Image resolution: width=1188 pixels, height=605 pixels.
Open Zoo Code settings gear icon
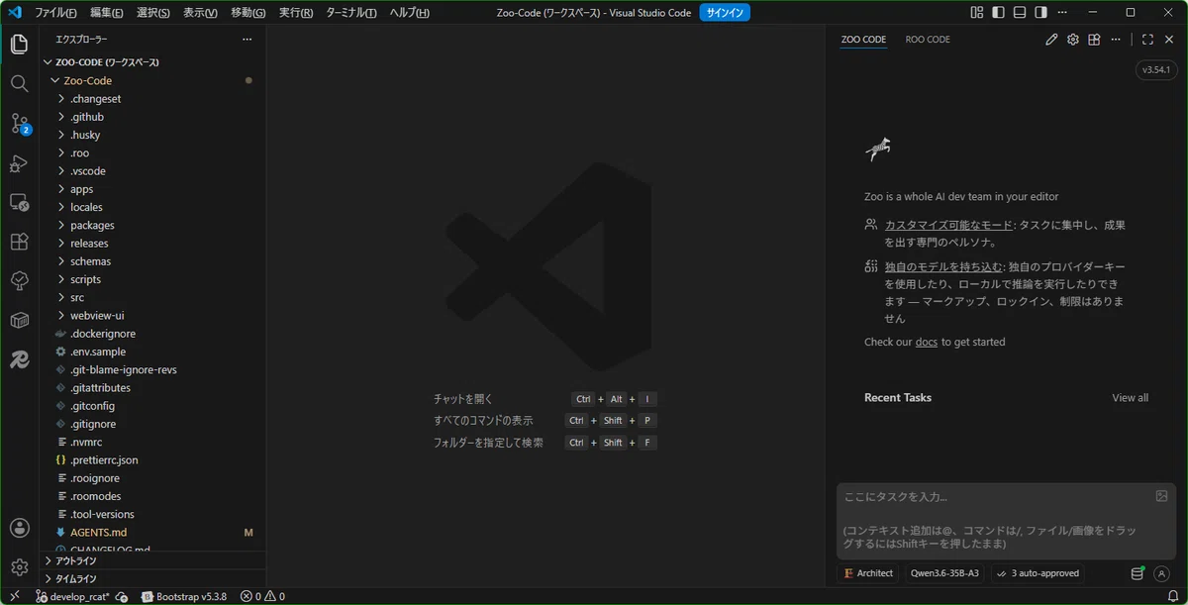point(1072,40)
